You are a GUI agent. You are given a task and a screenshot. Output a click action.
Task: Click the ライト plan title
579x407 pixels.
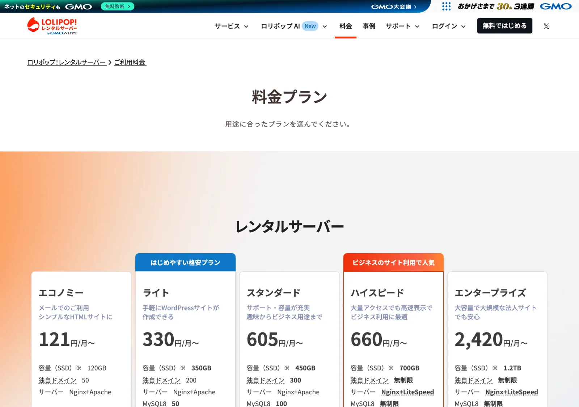tap(156, 293)
